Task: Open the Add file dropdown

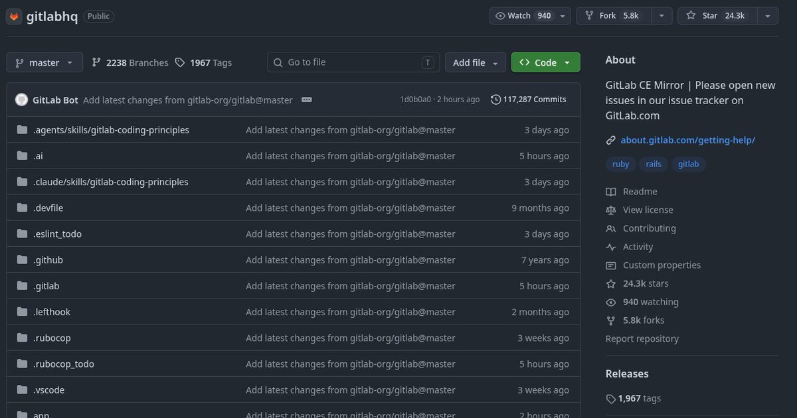Action: click(476, 62)
